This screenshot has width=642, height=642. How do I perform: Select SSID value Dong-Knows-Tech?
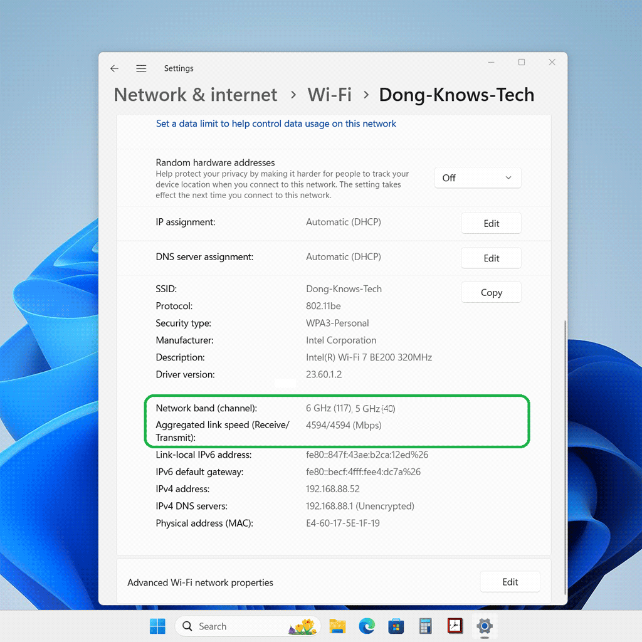pos(344,288)
